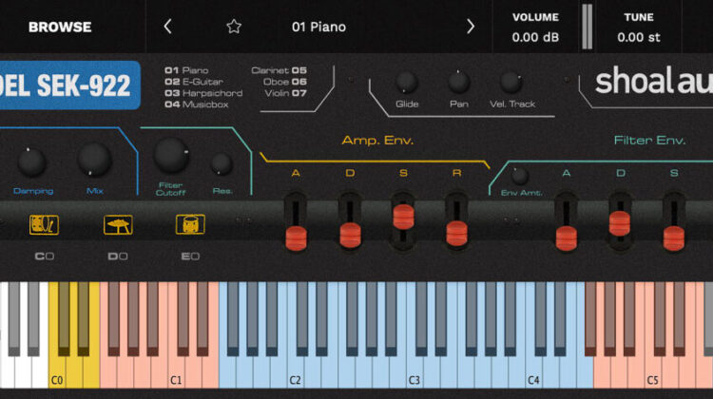This screenshot has height=399, width=713.
Task: Click the Amp. Env. Attack slider
Action: pos(296,238)
